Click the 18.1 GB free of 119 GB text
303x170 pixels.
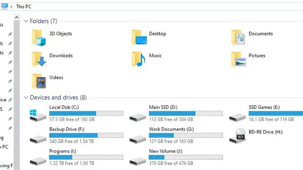coord(271,119)
